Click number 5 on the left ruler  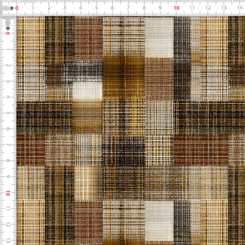[8, 113]
